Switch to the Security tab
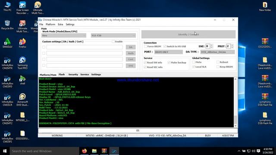This screenshot has height=155, width=276. 73,74
